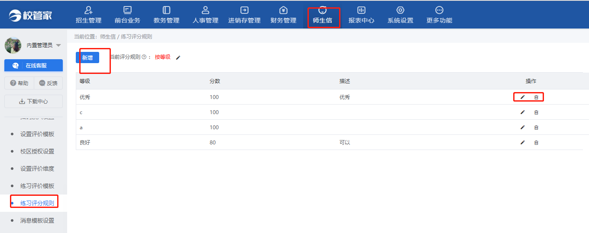589x233 pixels.
Task: Open 招生管理 in top navigation
Action: 88,15
